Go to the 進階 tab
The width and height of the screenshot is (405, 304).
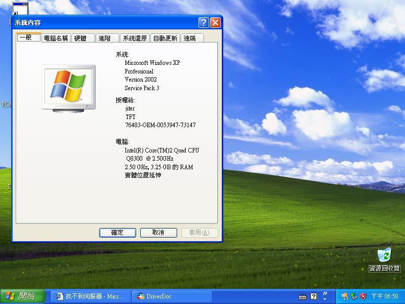pos(107,39)
